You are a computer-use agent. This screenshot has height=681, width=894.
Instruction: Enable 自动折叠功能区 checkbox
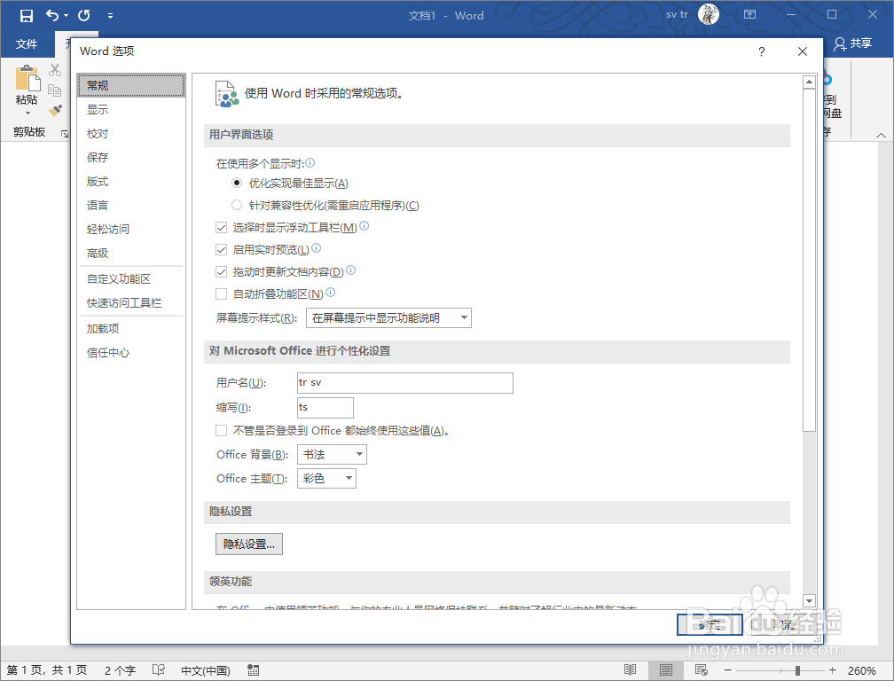[x=221, y=294]
